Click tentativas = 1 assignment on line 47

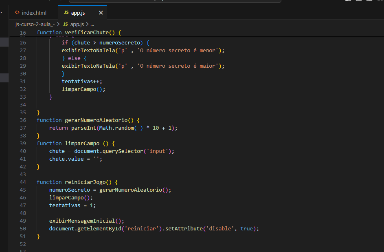click(x=72, y=206)
